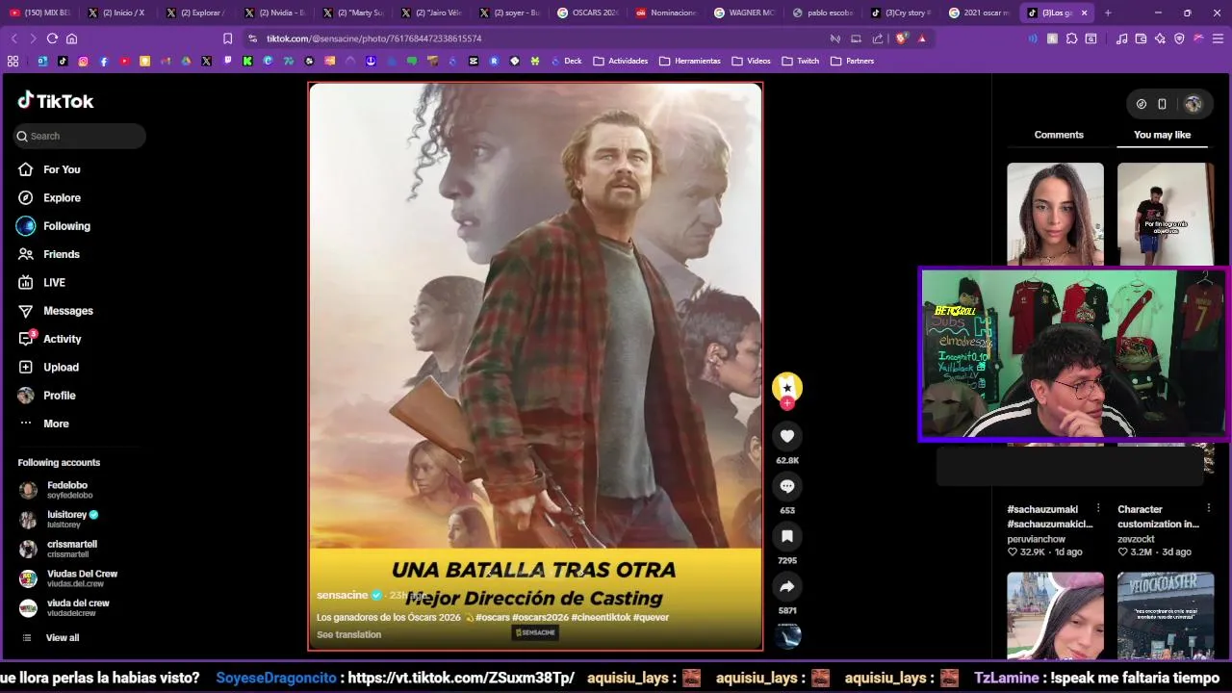Bookmark this page in address bar

(x=227, y=38)
